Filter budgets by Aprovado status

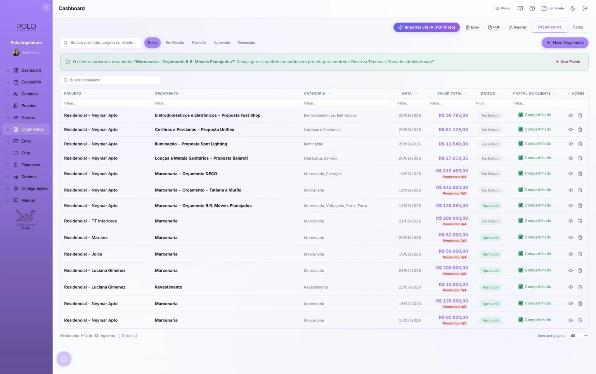[x=222, y=43]
